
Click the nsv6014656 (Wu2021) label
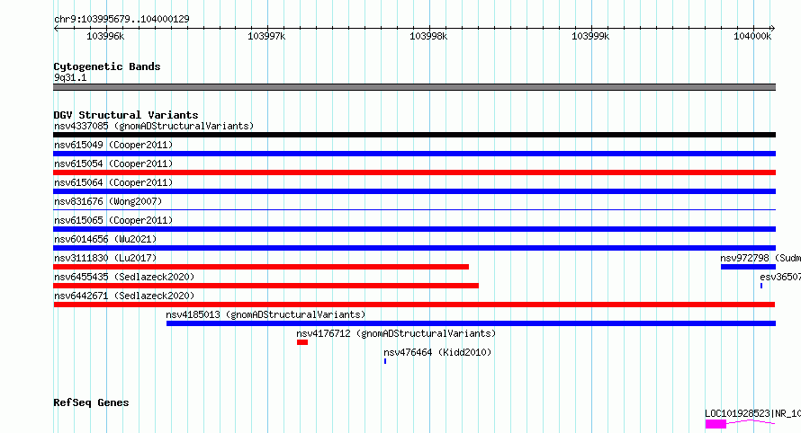click(105, 239)
